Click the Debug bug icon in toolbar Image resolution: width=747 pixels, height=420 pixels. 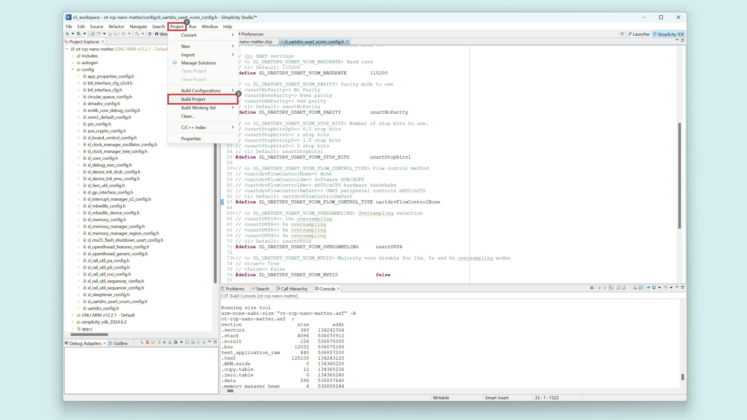67,34
